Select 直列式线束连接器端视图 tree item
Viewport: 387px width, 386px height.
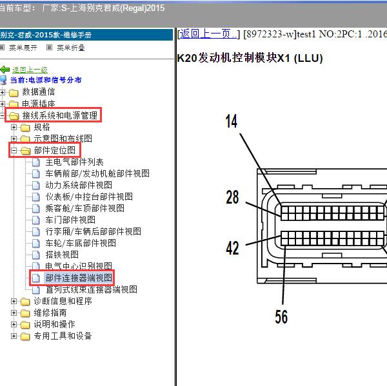tap(91, 290)
